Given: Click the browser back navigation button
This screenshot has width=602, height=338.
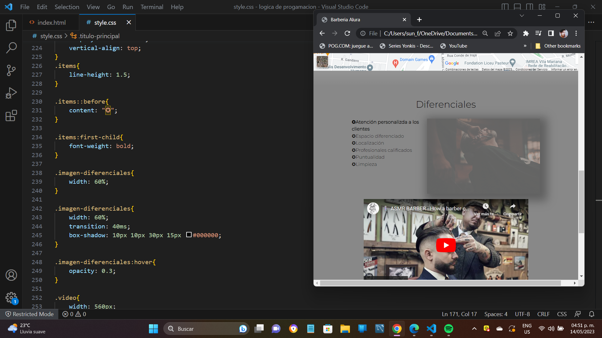Looking at the screenshot, I should coord(323,33).
